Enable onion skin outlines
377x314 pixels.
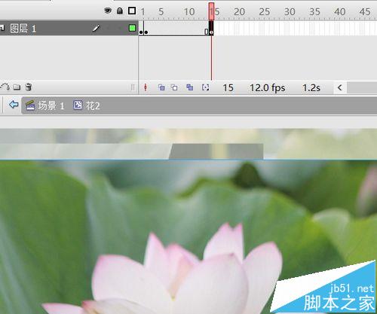coord(174,87)
